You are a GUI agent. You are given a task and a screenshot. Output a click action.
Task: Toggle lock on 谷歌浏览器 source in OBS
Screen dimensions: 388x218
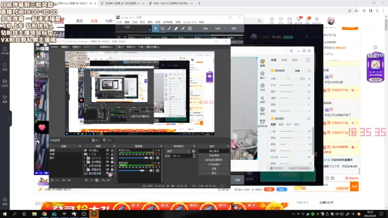112,166
